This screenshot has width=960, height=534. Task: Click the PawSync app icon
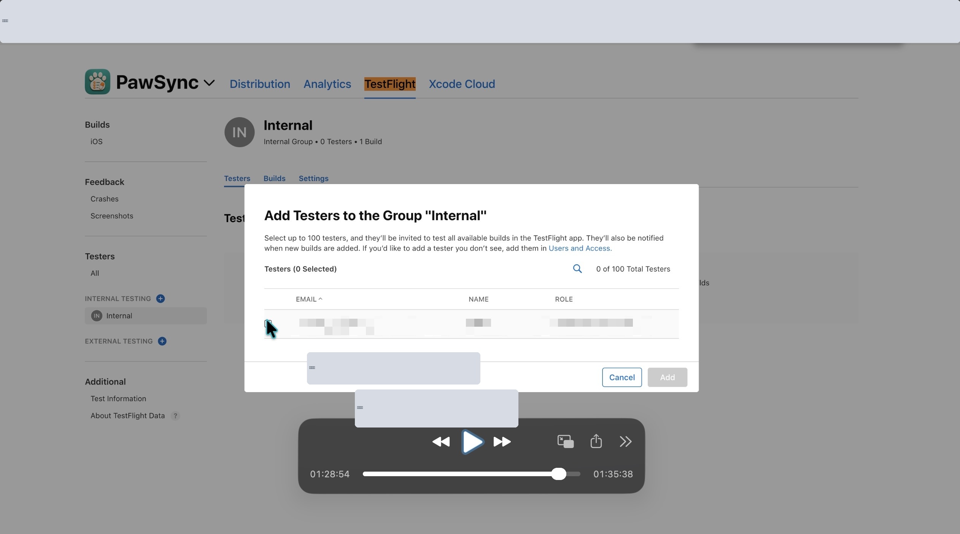pos(97,82)
